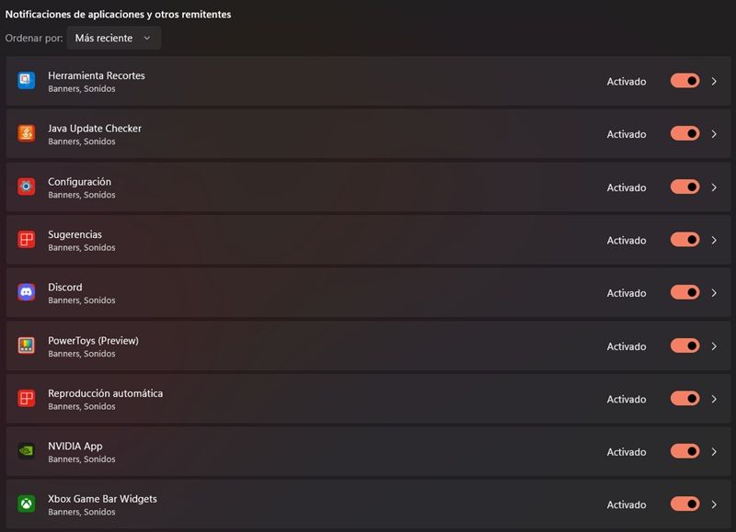Screen dimensions: 736x532
Task: Expand Java Update Checker notification options
Action: click(714, 134)
